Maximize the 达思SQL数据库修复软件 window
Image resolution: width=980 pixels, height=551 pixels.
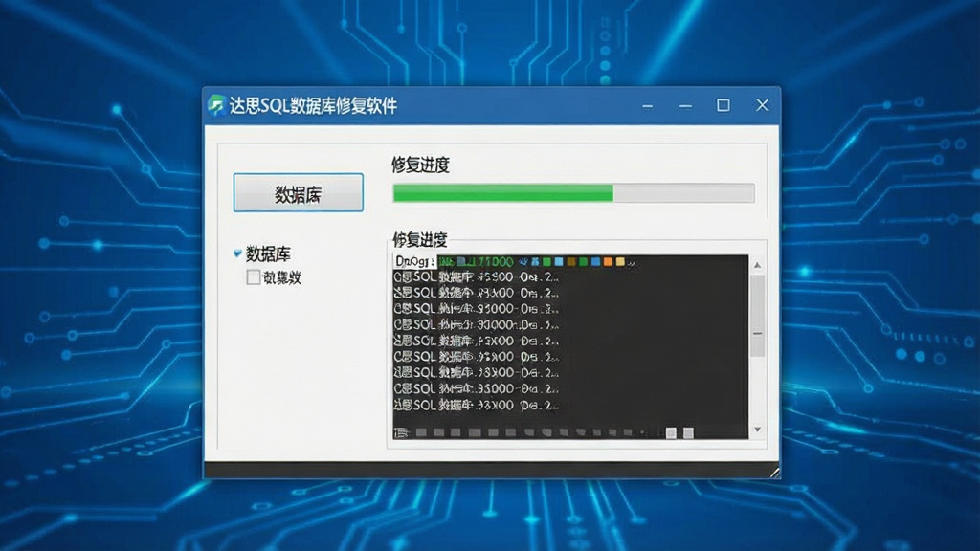point(724,105)
